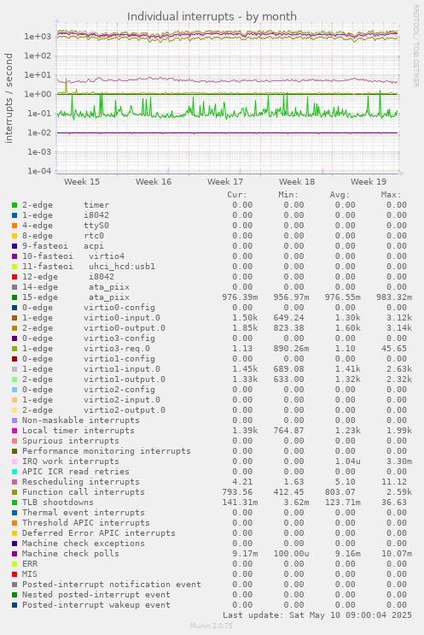Click the Munin 2.0.75 footer text
This screenshot has width=424, height=635.
[x=212, y=626]
